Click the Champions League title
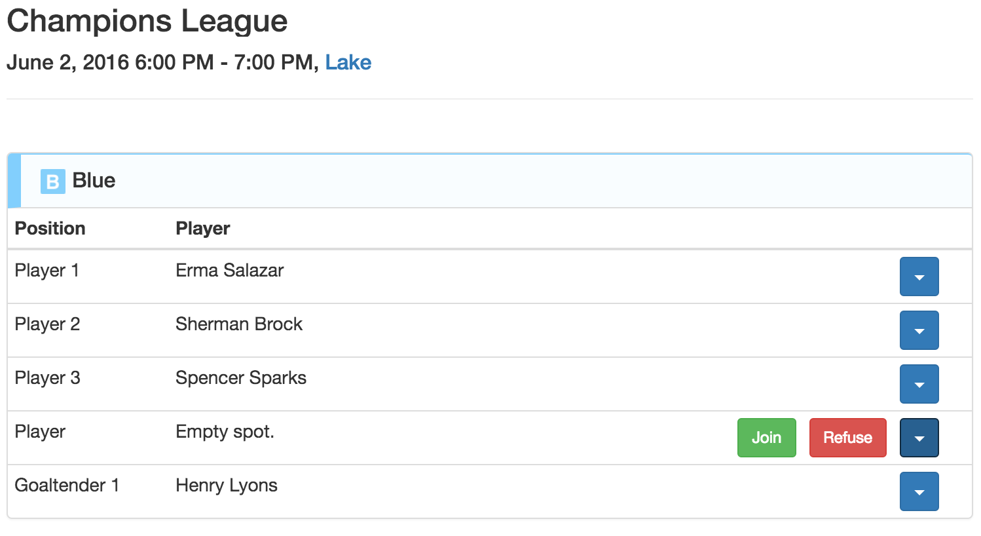The height and width of the screenshot is (536, 981). [x=147, y=21]
